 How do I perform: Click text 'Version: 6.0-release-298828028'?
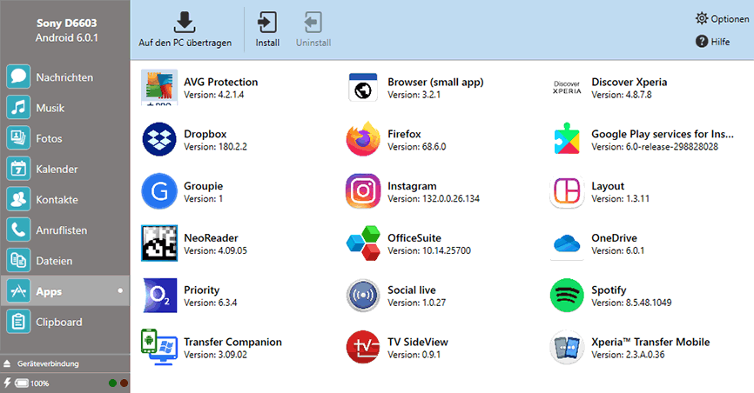(x=655, y=147)
